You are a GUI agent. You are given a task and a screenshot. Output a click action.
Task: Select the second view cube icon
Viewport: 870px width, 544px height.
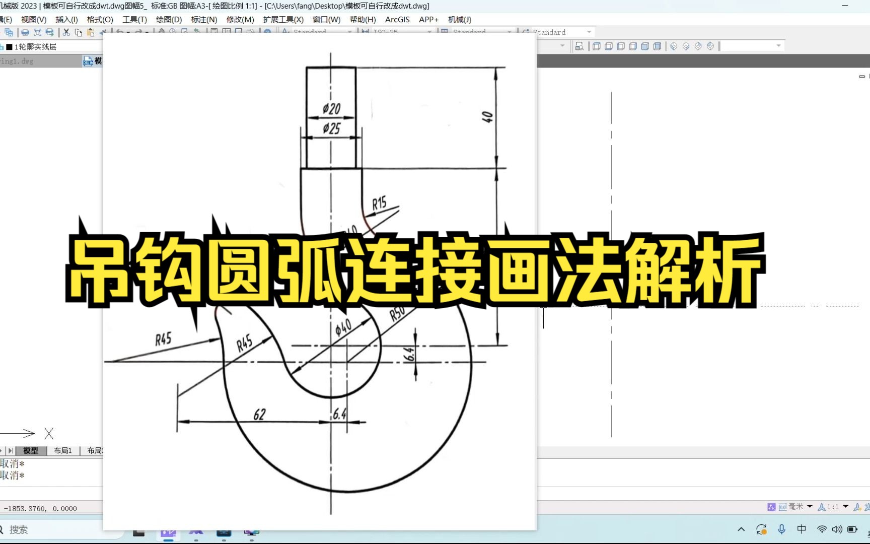tap(609, 46)
